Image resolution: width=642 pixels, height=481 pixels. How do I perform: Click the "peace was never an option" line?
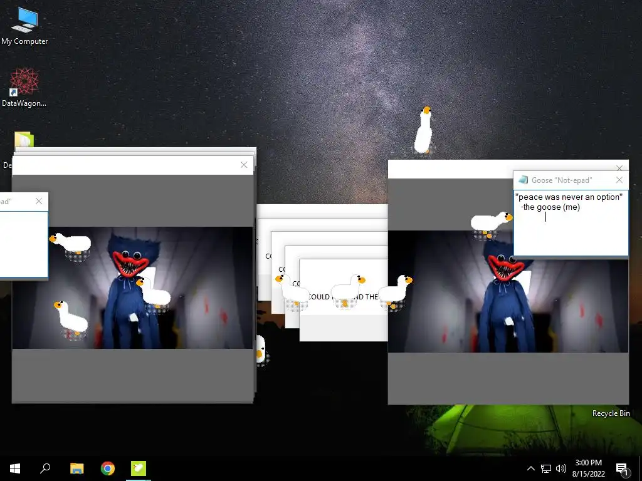(x=569, y=197)
